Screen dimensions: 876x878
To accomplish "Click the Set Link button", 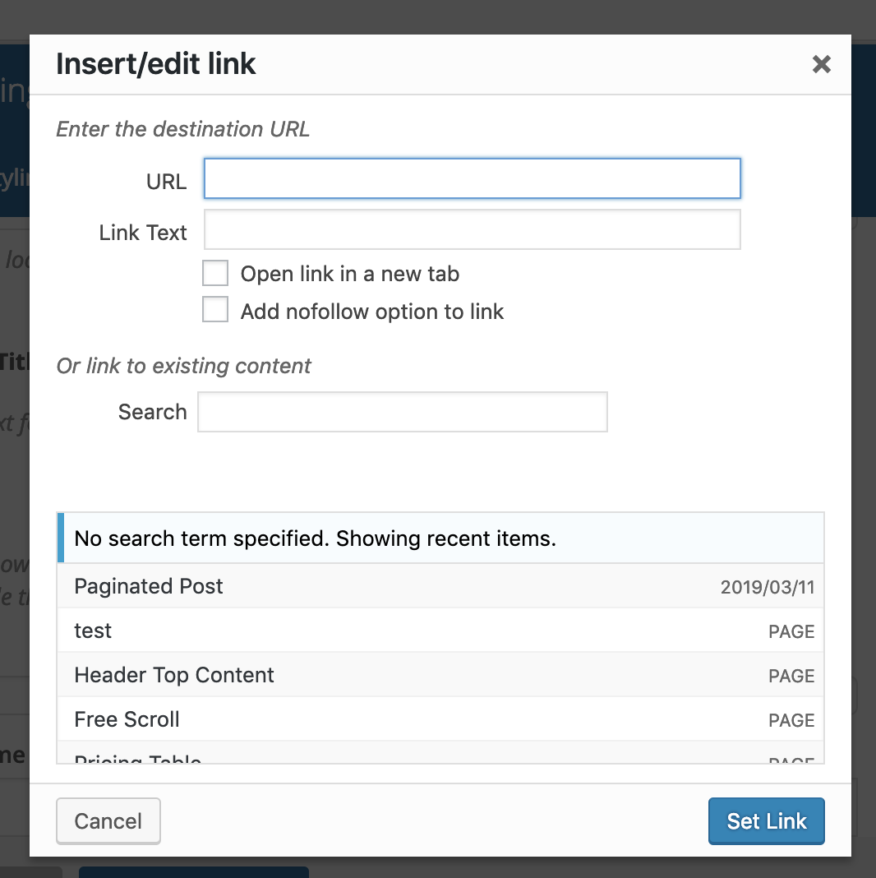I will click(x=766, y=820).
